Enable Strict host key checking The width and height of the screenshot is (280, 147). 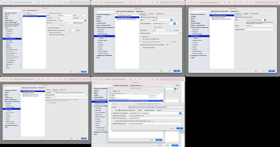48,32
